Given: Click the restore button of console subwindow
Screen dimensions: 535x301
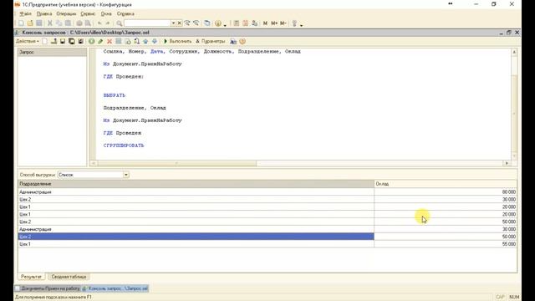Looking at the screenshot, I should 509,33.
